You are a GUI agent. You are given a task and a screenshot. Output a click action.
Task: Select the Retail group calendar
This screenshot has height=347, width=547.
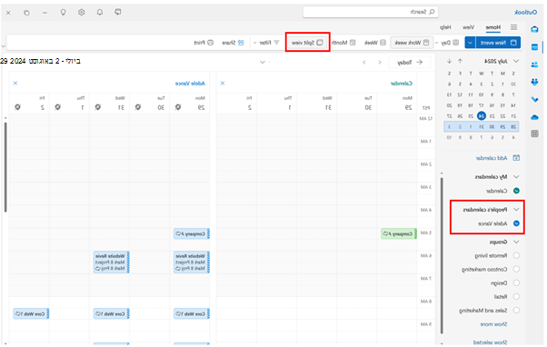516,296
